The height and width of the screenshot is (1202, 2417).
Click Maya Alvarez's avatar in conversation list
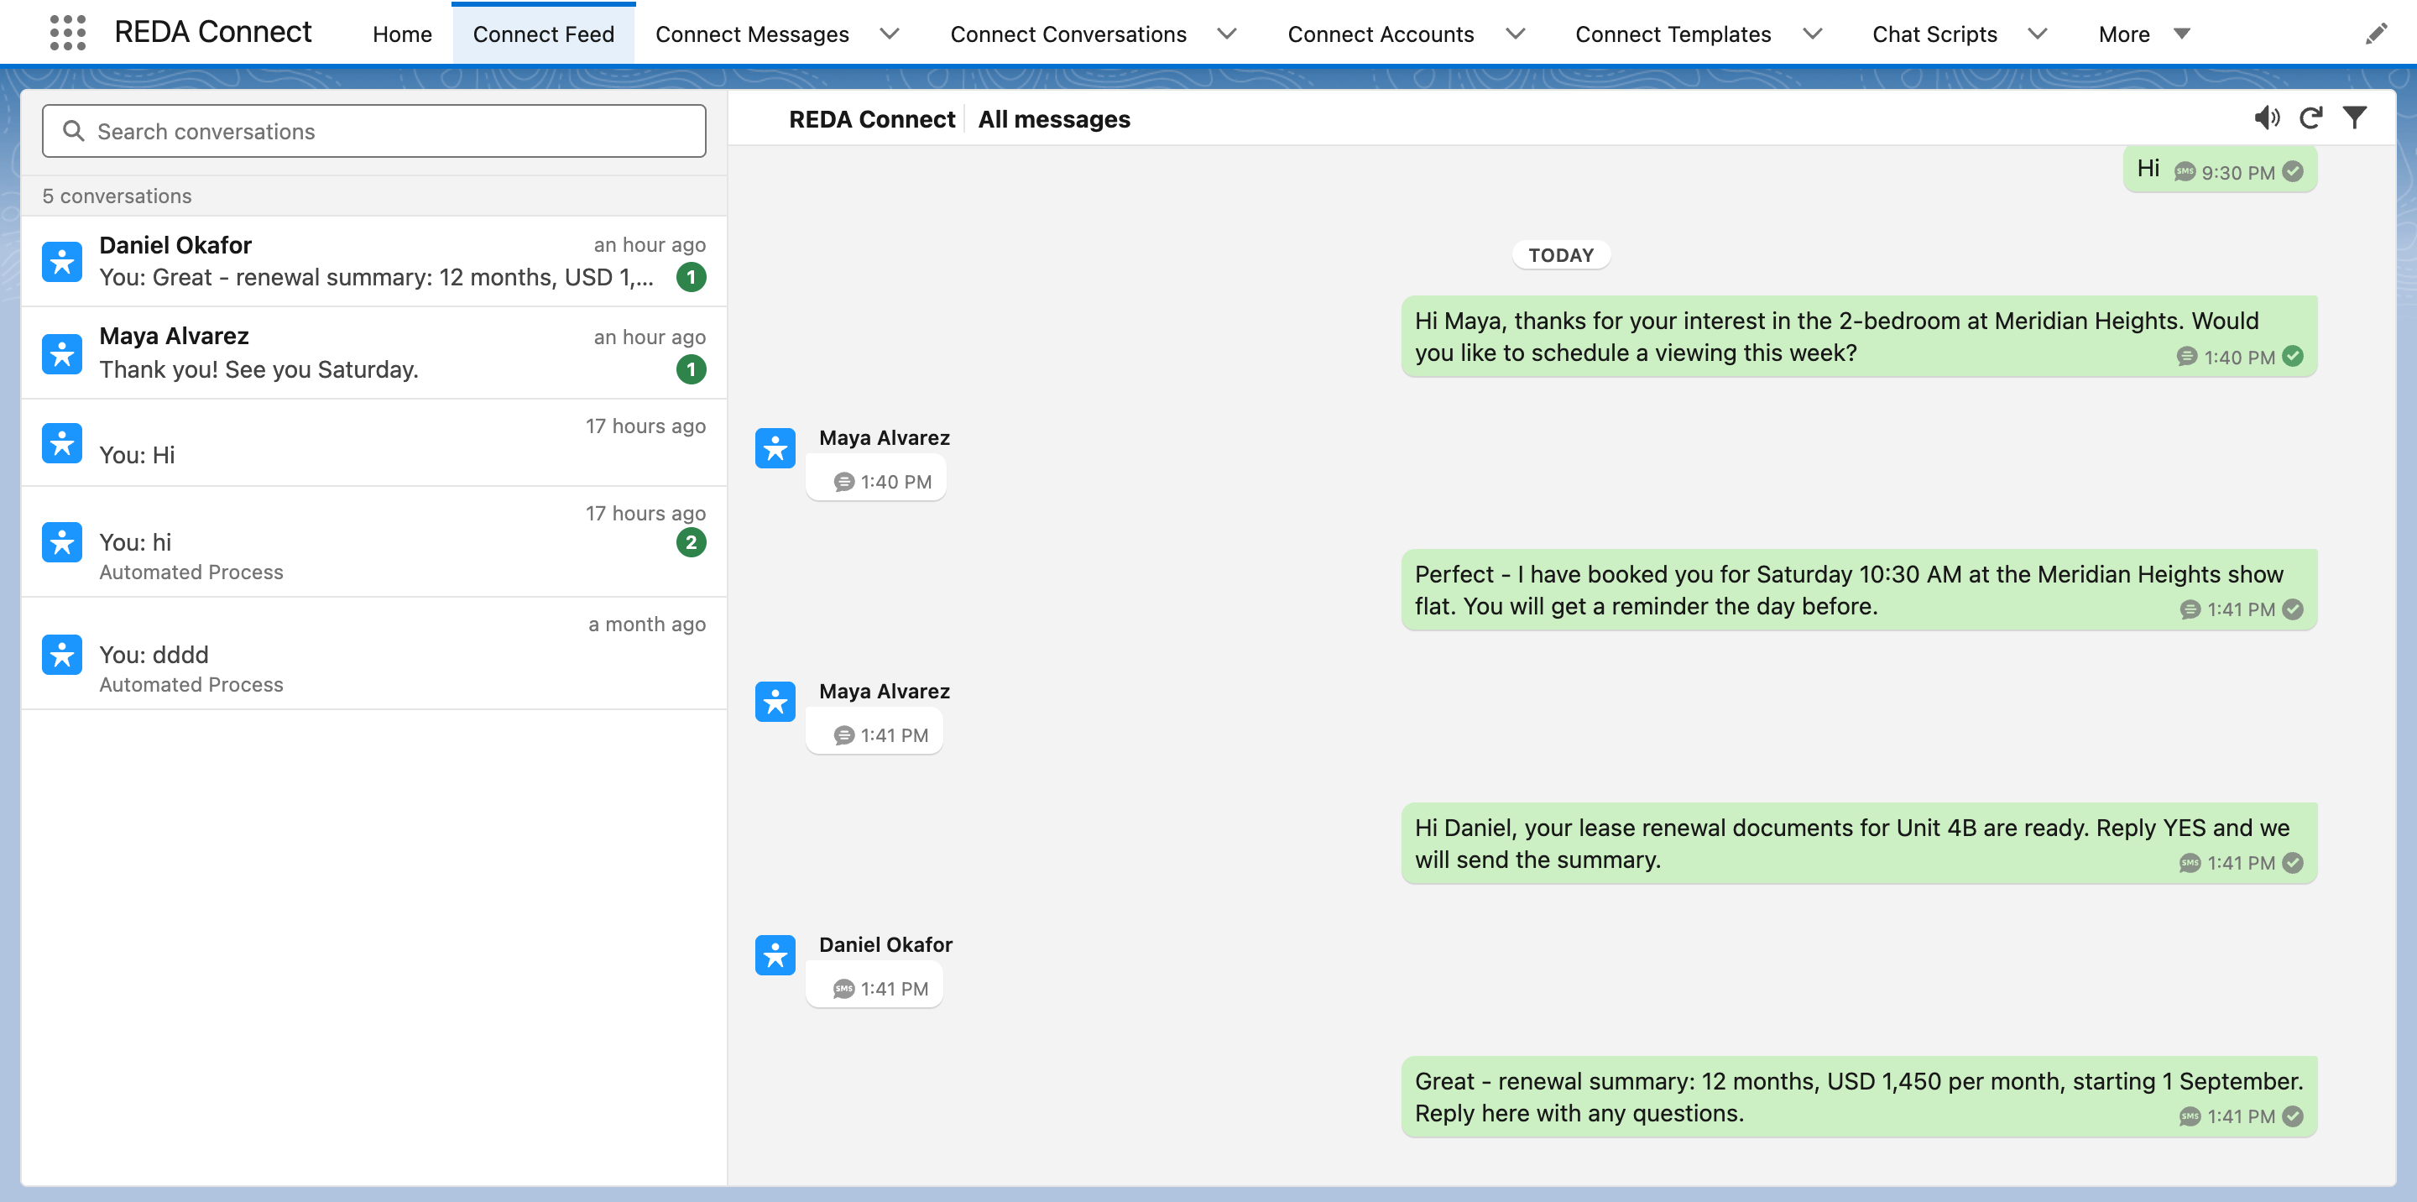coord(62,353)
